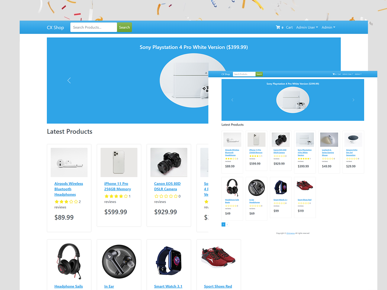
Task: Go to previous carousel slide in large banner
Action: tap(69, 81)
